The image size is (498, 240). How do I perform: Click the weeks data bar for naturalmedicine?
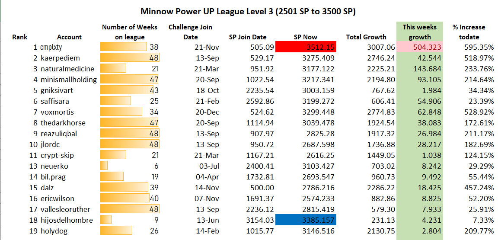coord(113,69)
